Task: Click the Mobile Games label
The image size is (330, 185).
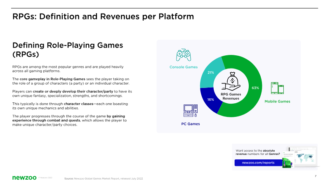Action: [277, 101]
